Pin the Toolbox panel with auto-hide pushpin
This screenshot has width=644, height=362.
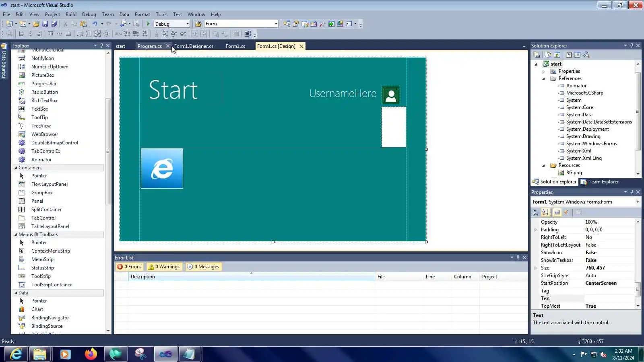tap(101, 45)
